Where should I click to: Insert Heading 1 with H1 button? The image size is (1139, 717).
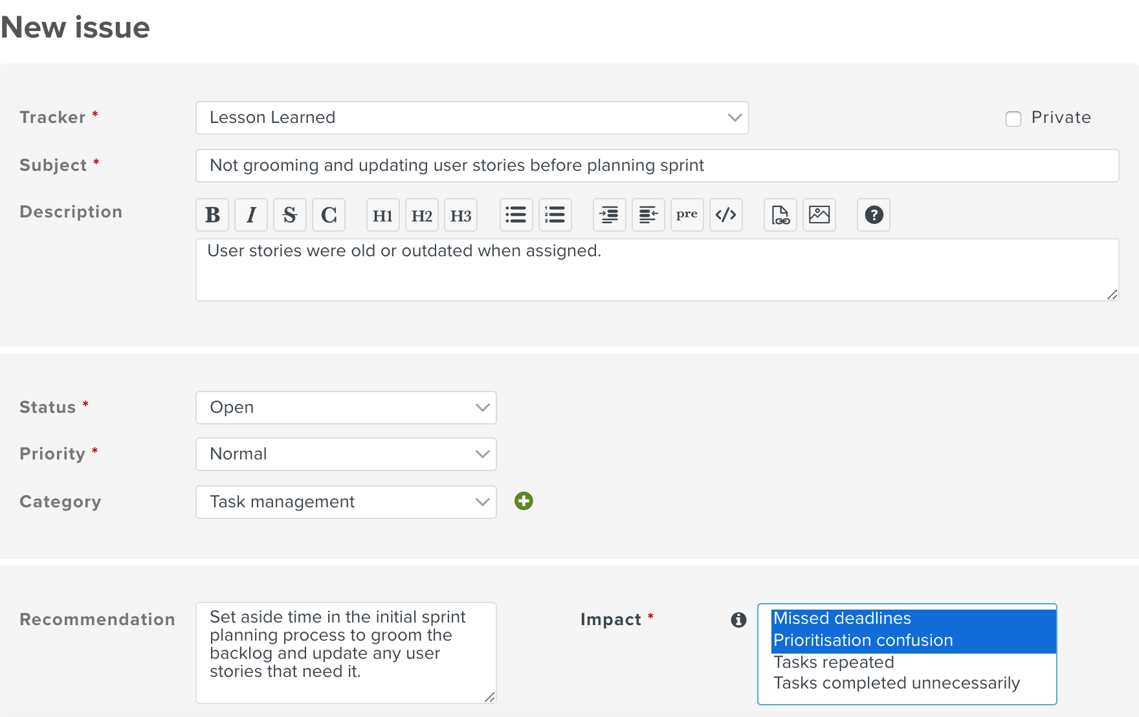tap(383, 215)
